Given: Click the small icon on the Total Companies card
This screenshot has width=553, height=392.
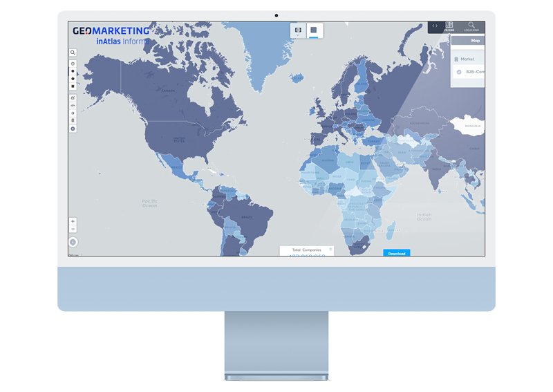Looking at the screenshot, I should coord(330,249).
